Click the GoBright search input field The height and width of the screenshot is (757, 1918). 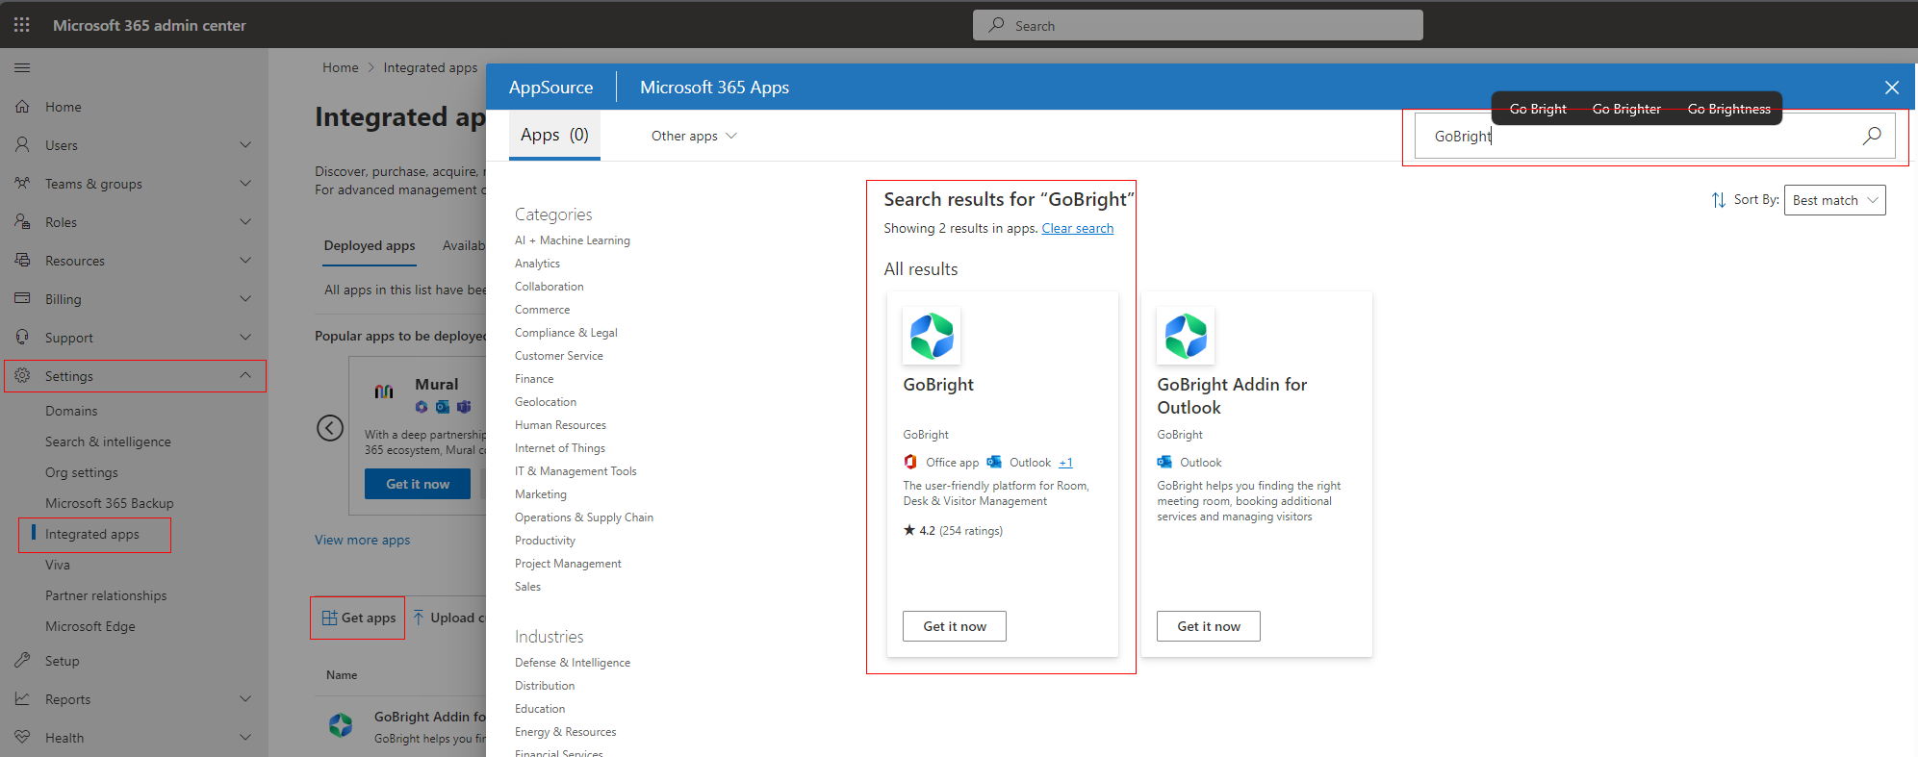point(1636,137)
